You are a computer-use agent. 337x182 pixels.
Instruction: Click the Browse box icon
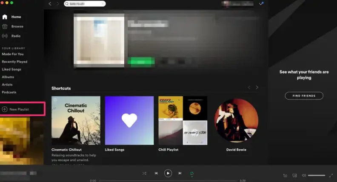click(5, 26)
